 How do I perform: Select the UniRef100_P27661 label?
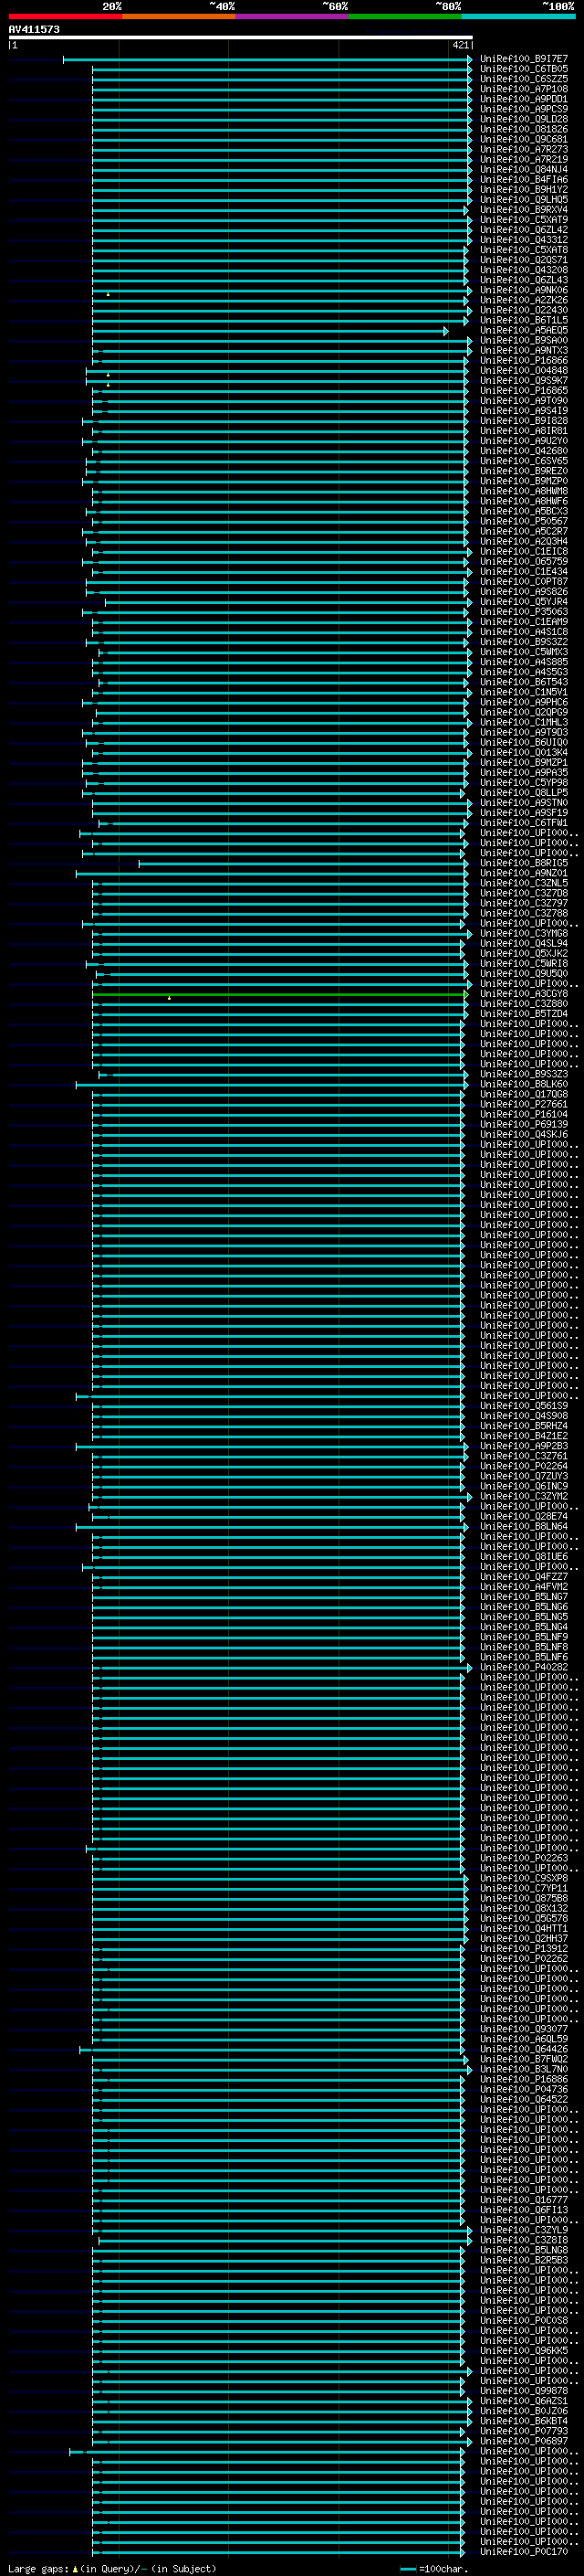524,1104
